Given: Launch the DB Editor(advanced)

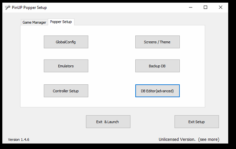Looking at the screenshot, I should [157, 91].
